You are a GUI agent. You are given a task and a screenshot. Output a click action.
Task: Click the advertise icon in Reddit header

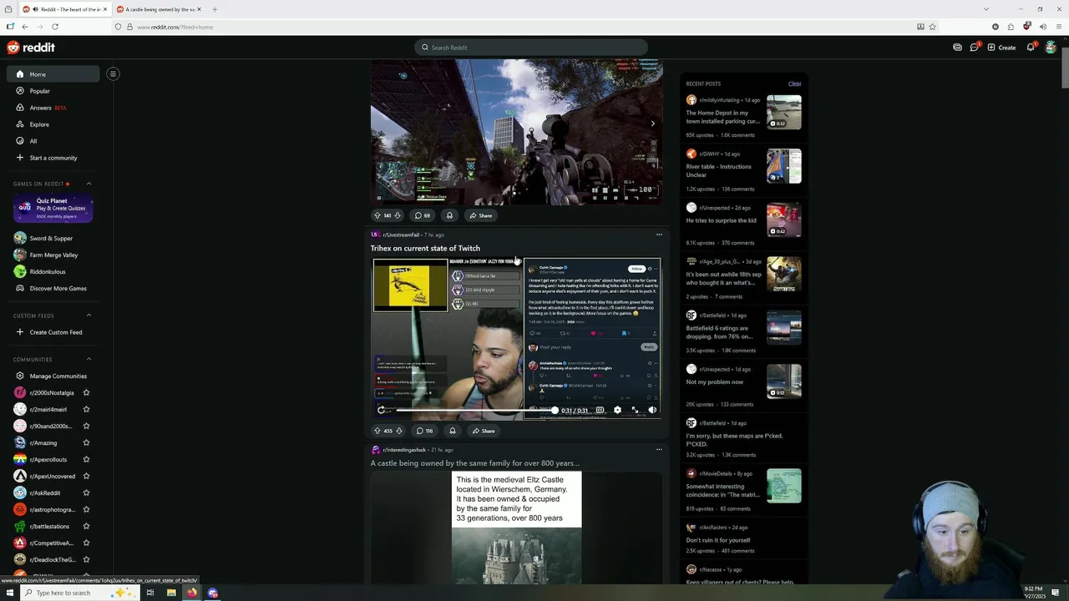point(957,48)
